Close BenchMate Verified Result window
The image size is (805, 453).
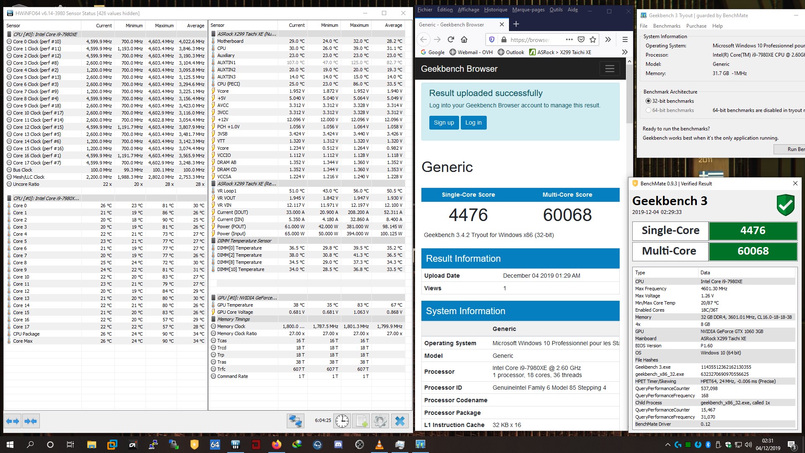pos(795,183)
